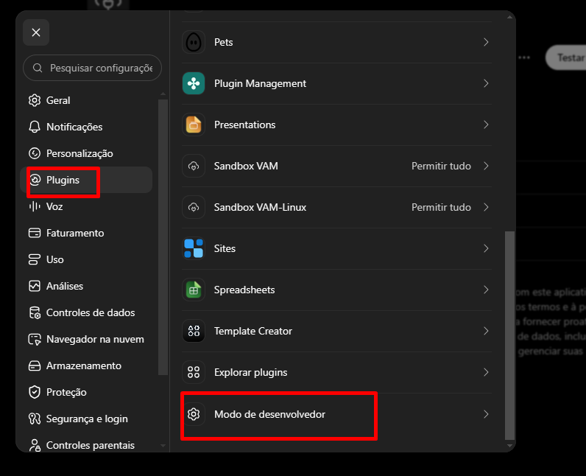
Task: Click the Spreadsheets green table icon
Action: [194, 290]
